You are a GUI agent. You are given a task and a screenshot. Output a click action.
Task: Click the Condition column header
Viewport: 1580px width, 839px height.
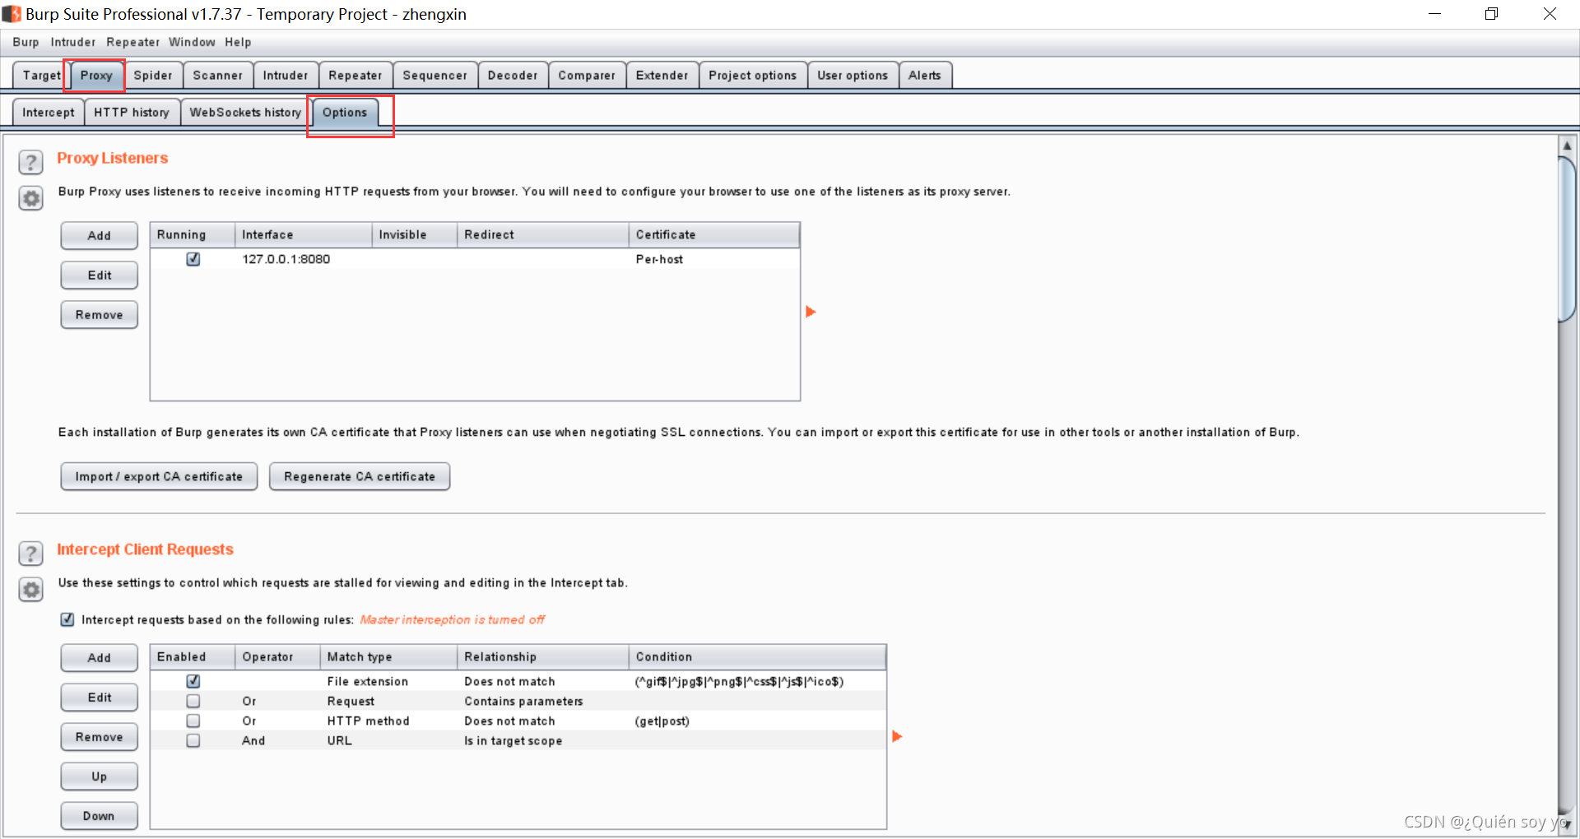click(x=757, y=656)
